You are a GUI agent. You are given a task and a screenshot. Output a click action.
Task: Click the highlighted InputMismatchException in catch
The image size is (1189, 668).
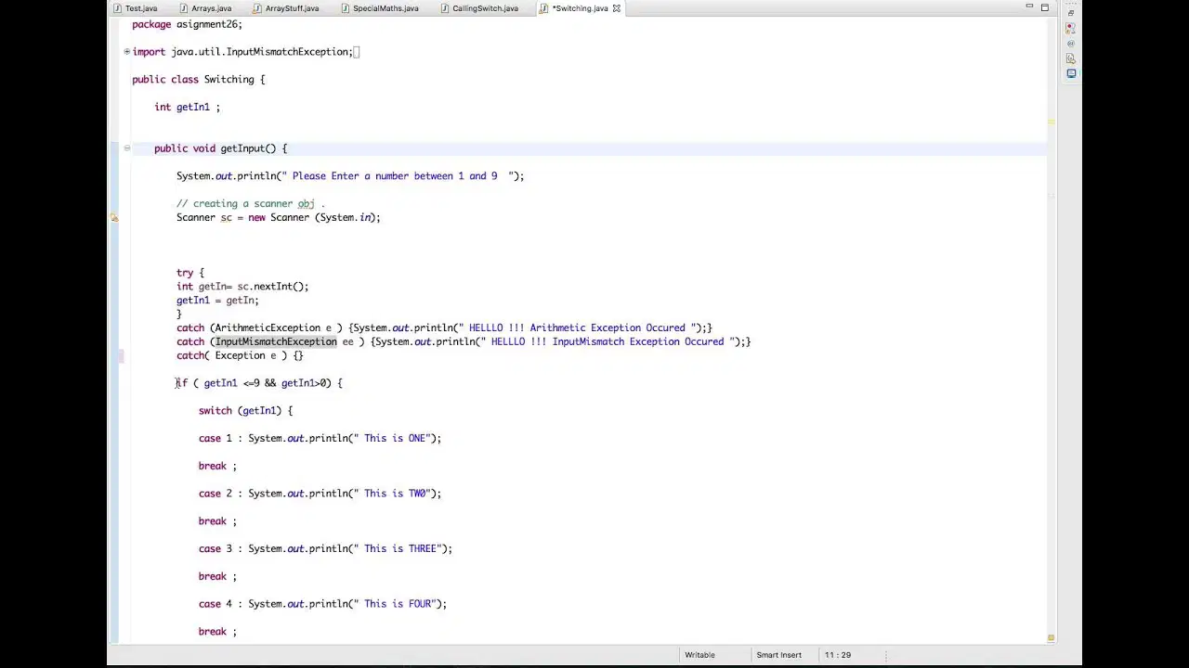tap(276, 341)
